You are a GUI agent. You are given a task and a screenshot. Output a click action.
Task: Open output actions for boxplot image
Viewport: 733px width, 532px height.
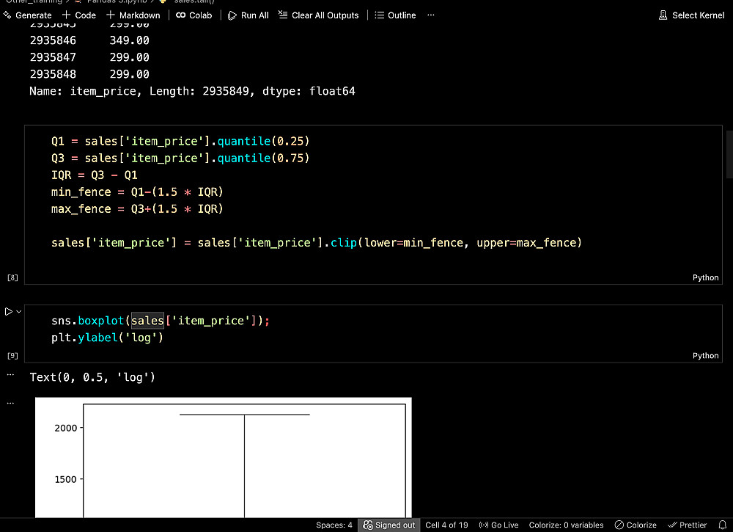click(x=10, y=403)
